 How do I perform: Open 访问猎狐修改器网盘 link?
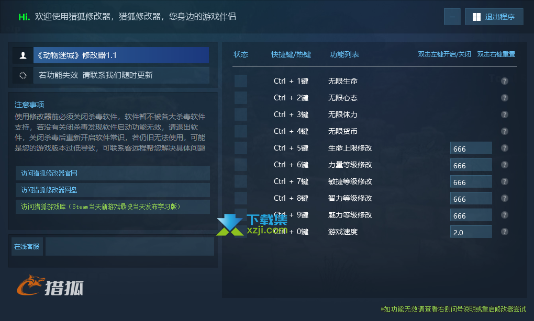coord(113,190)
